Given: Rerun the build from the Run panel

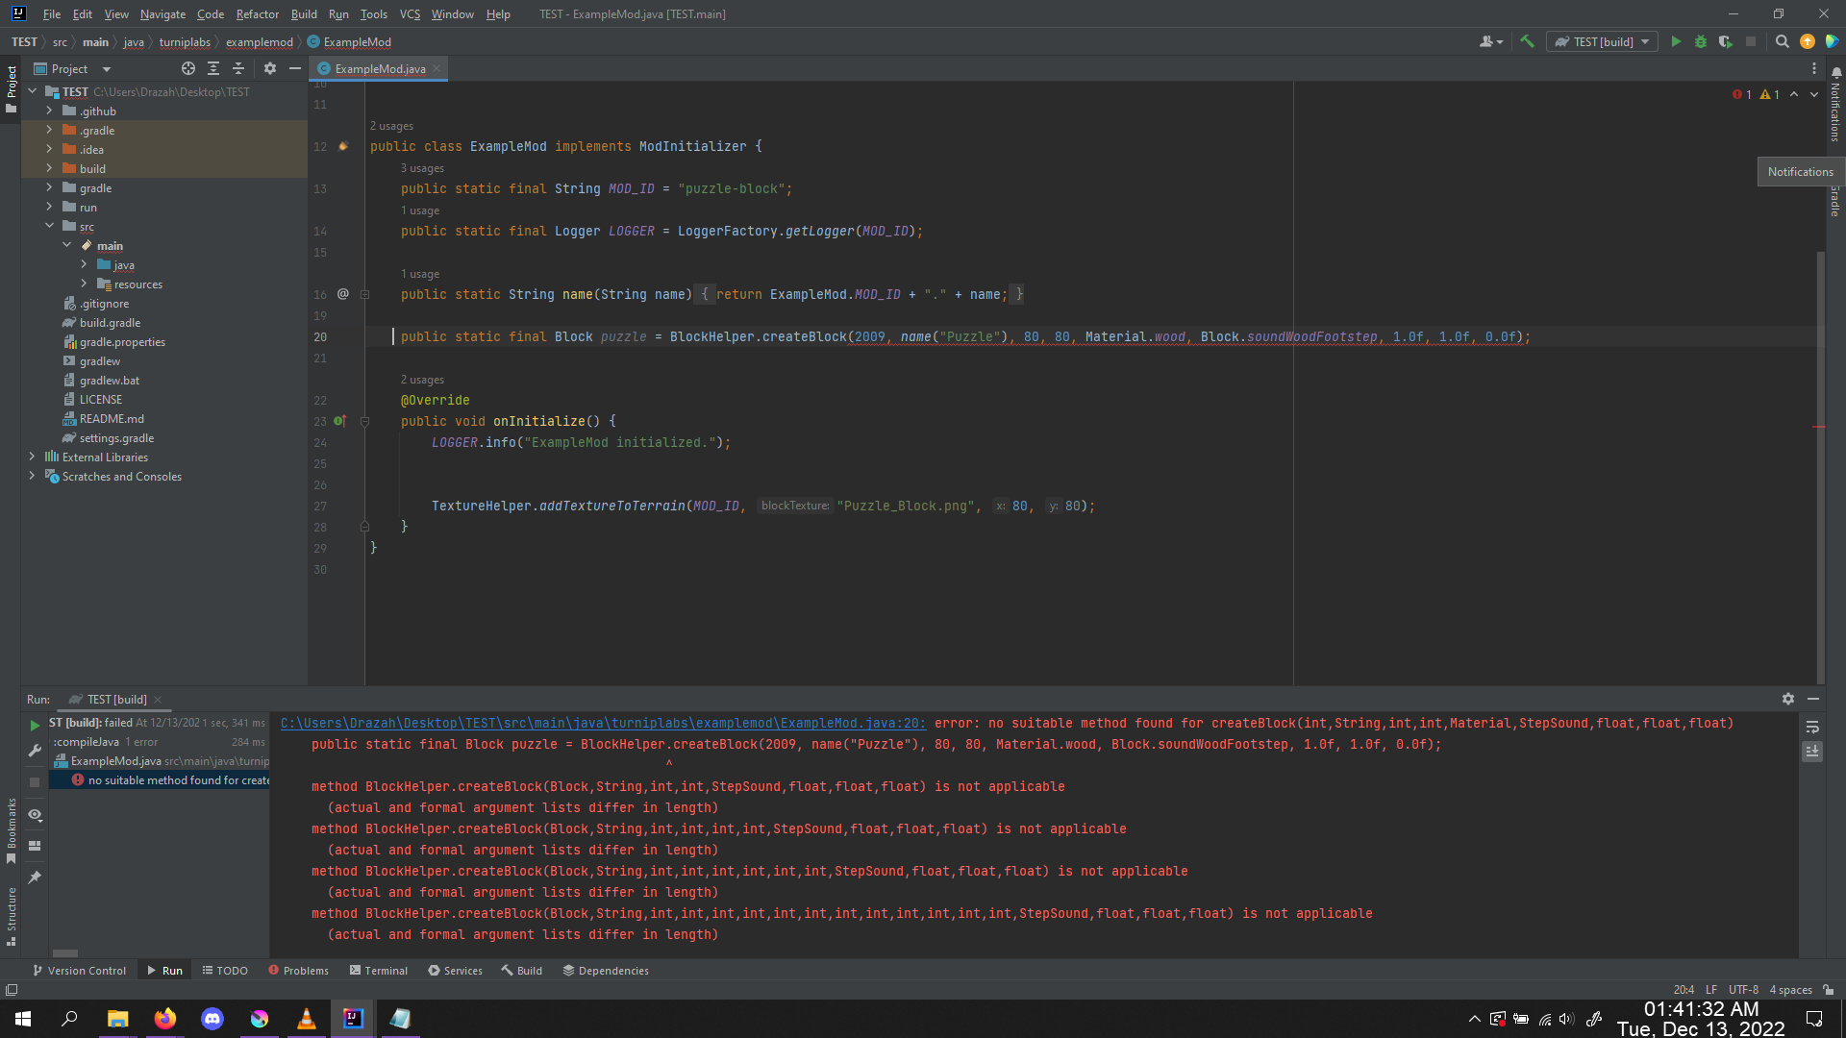Looking at the screenshot, I should click(35, 726).
